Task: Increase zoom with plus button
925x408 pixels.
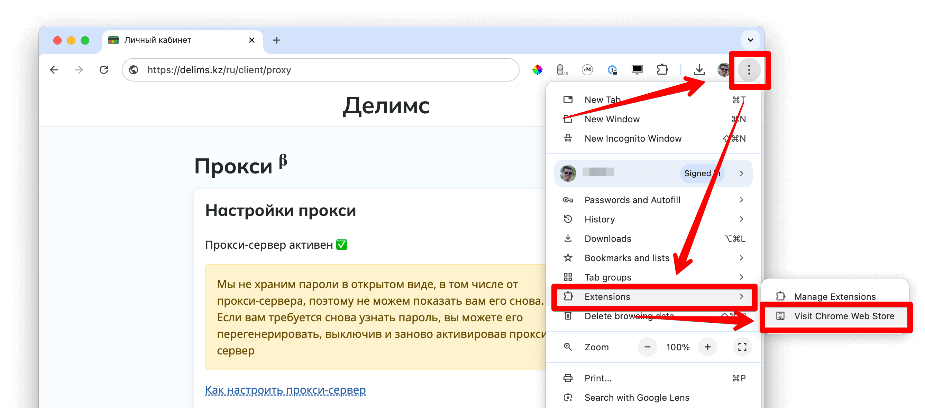Action: 707,347
